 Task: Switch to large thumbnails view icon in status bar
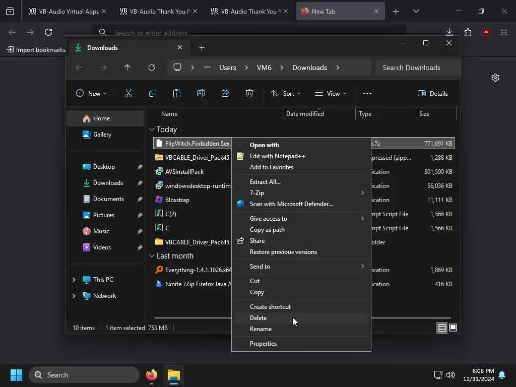pyautogui.click(x=453, y=328)
